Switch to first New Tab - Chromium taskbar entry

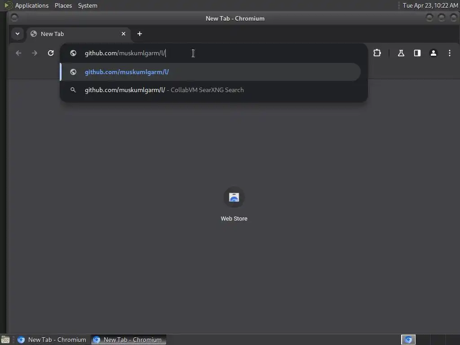tap(52, 340)
